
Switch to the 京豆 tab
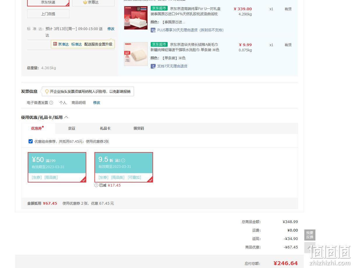(x=72, y=128)
